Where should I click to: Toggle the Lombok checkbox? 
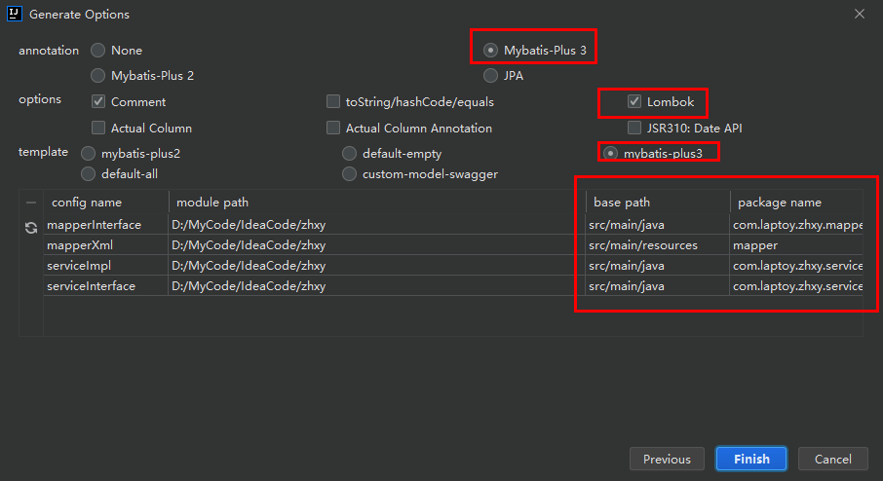[x=634, y=101]
